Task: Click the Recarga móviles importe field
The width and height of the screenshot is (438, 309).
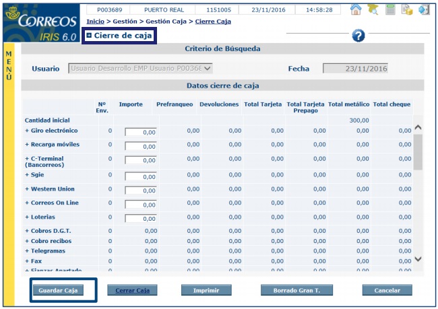Action: [141, 146]
